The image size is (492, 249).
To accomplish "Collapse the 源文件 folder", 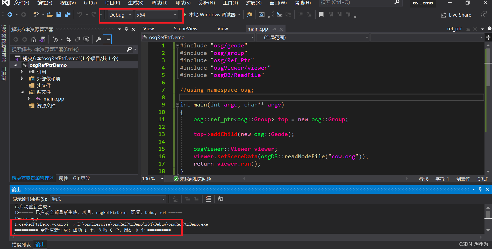I will pos(22,92).
